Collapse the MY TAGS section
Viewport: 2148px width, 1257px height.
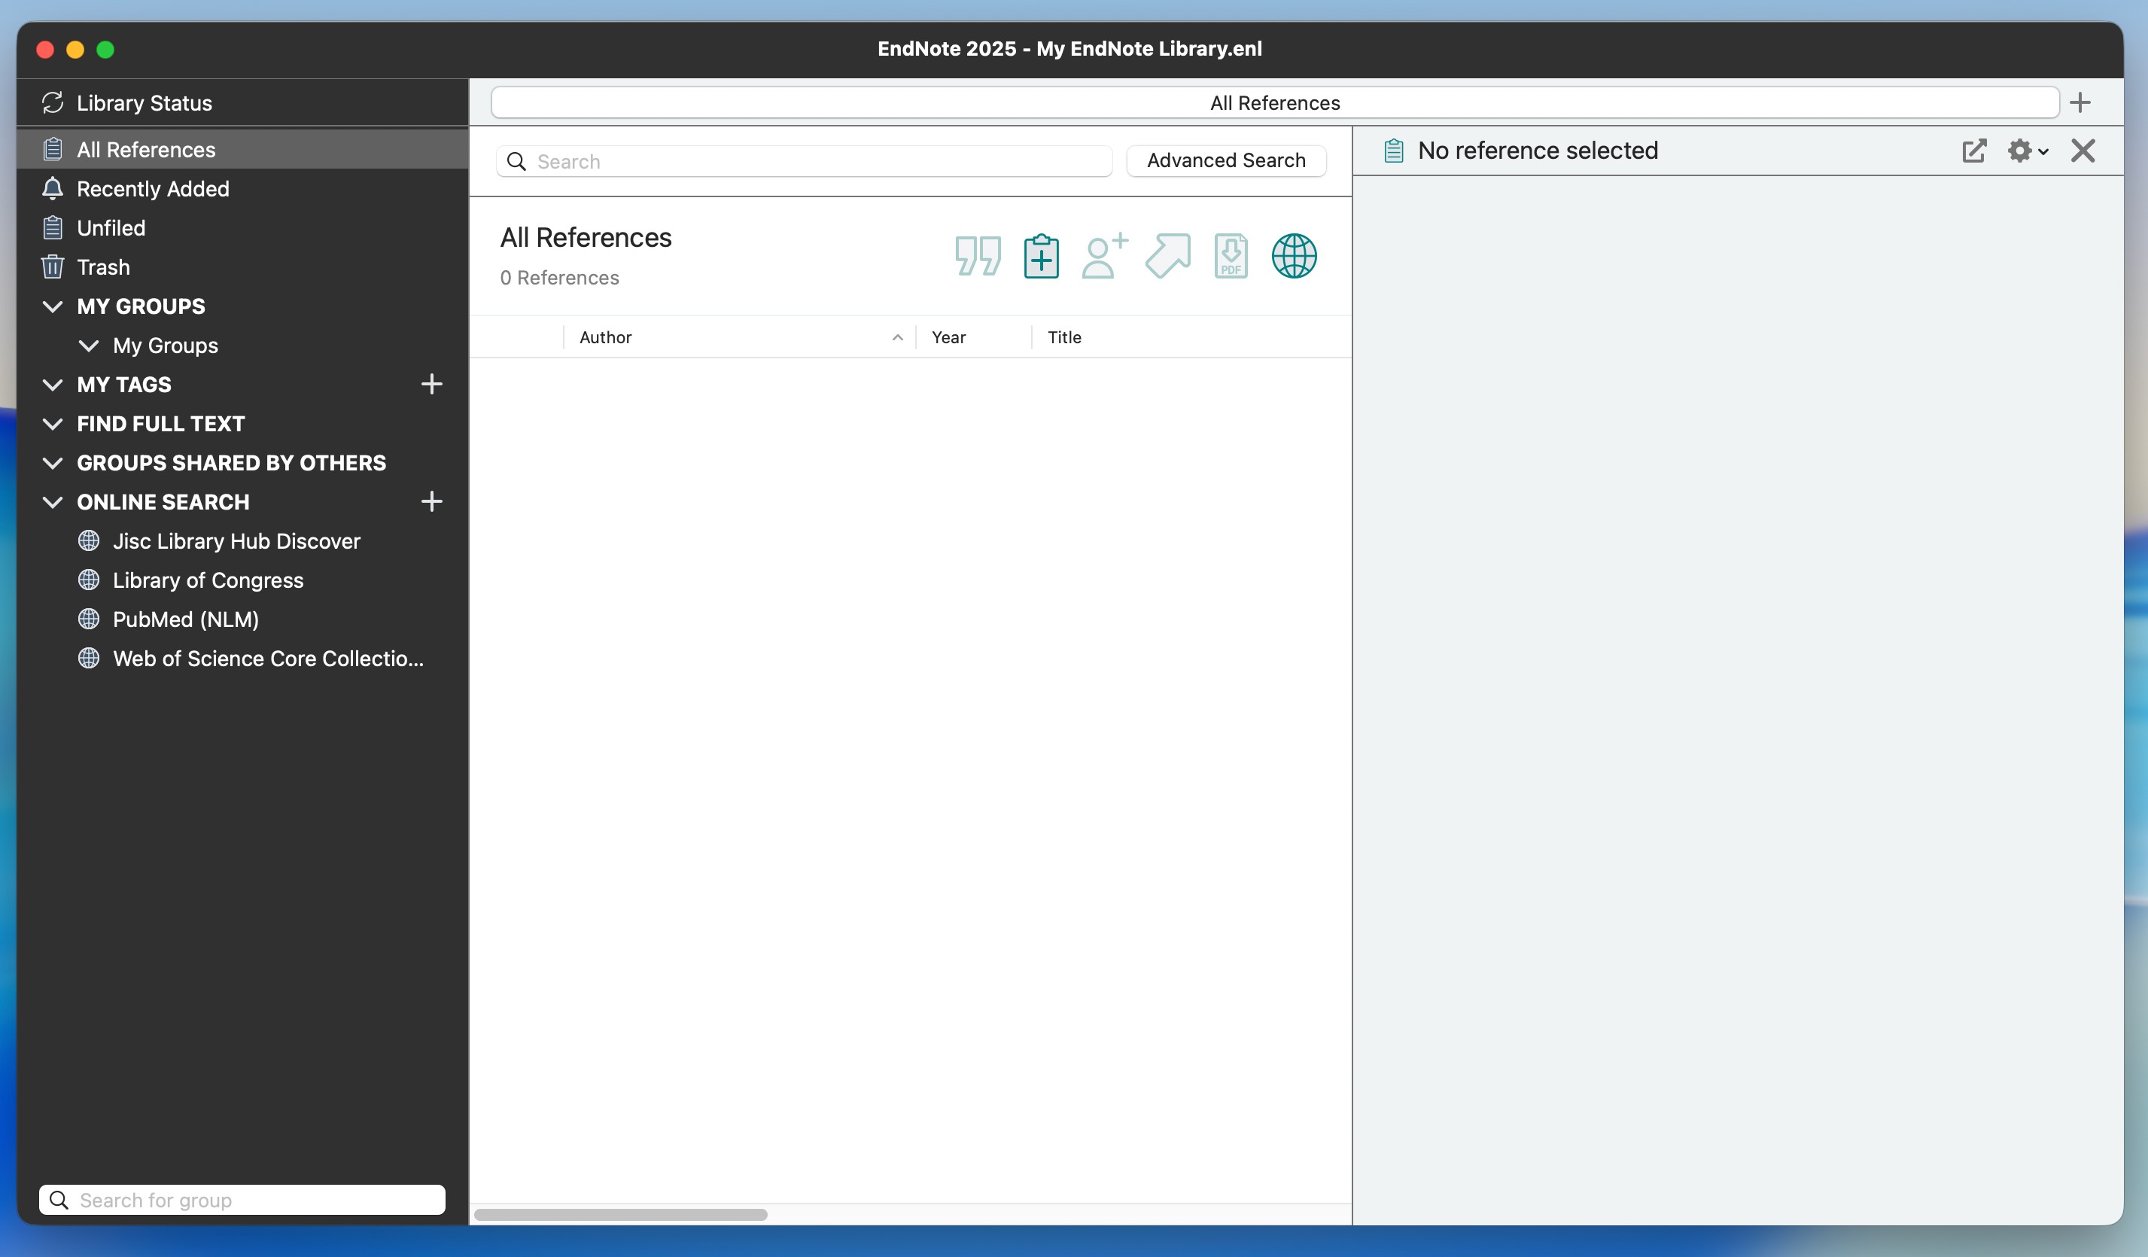pyautogui.click(x=53, y=385)
